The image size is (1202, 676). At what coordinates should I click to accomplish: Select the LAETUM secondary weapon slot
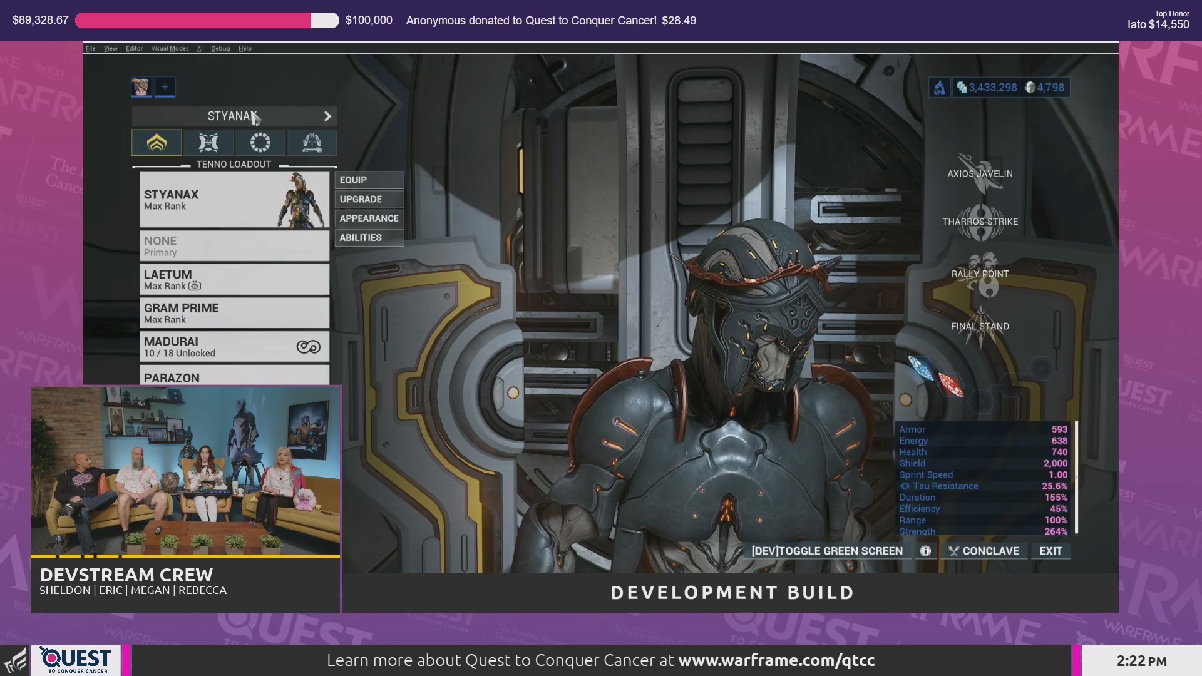(x=234, y=279)
